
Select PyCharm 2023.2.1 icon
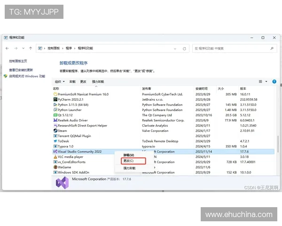[55, 99]
